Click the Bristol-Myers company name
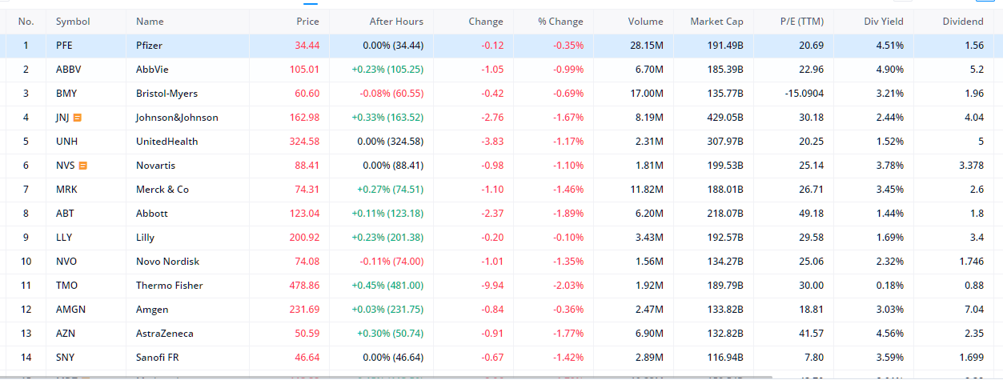This screenshot has height=384, width=1003. coord(166,94)
